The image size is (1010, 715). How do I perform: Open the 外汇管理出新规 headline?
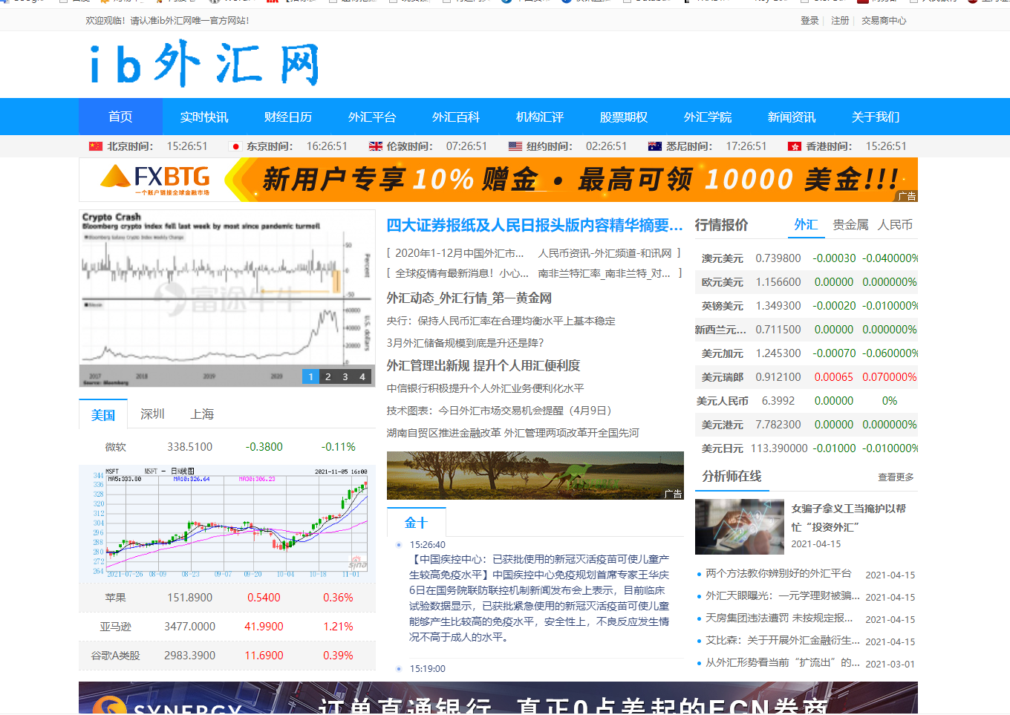483,365
